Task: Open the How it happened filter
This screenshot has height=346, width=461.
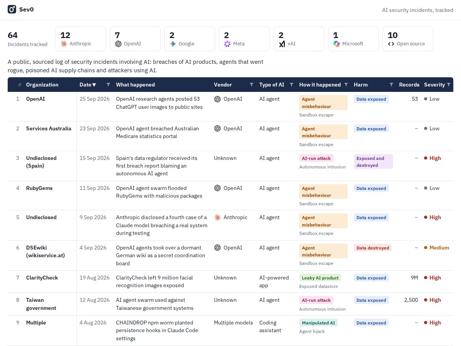Action: [x=346, y=85]
